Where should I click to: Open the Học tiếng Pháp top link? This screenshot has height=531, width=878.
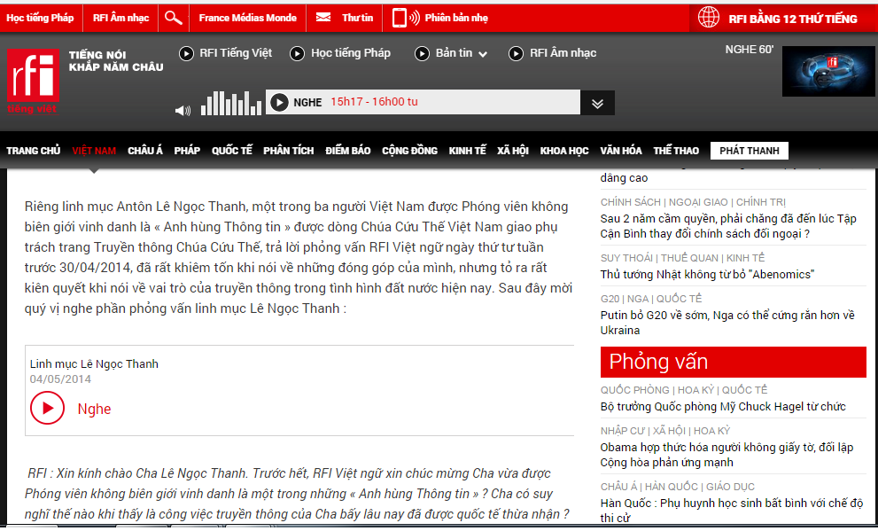point(41,18)
